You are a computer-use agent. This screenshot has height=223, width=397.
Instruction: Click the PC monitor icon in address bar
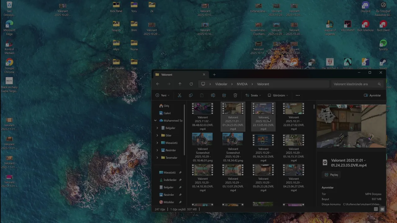click(x=203, y=84)
